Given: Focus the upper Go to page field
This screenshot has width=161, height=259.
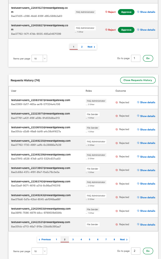Looking at the screenshot, I should [x=136, y=58].
